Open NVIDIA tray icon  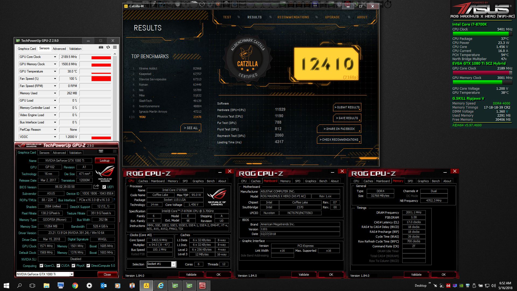pos(461,286)
